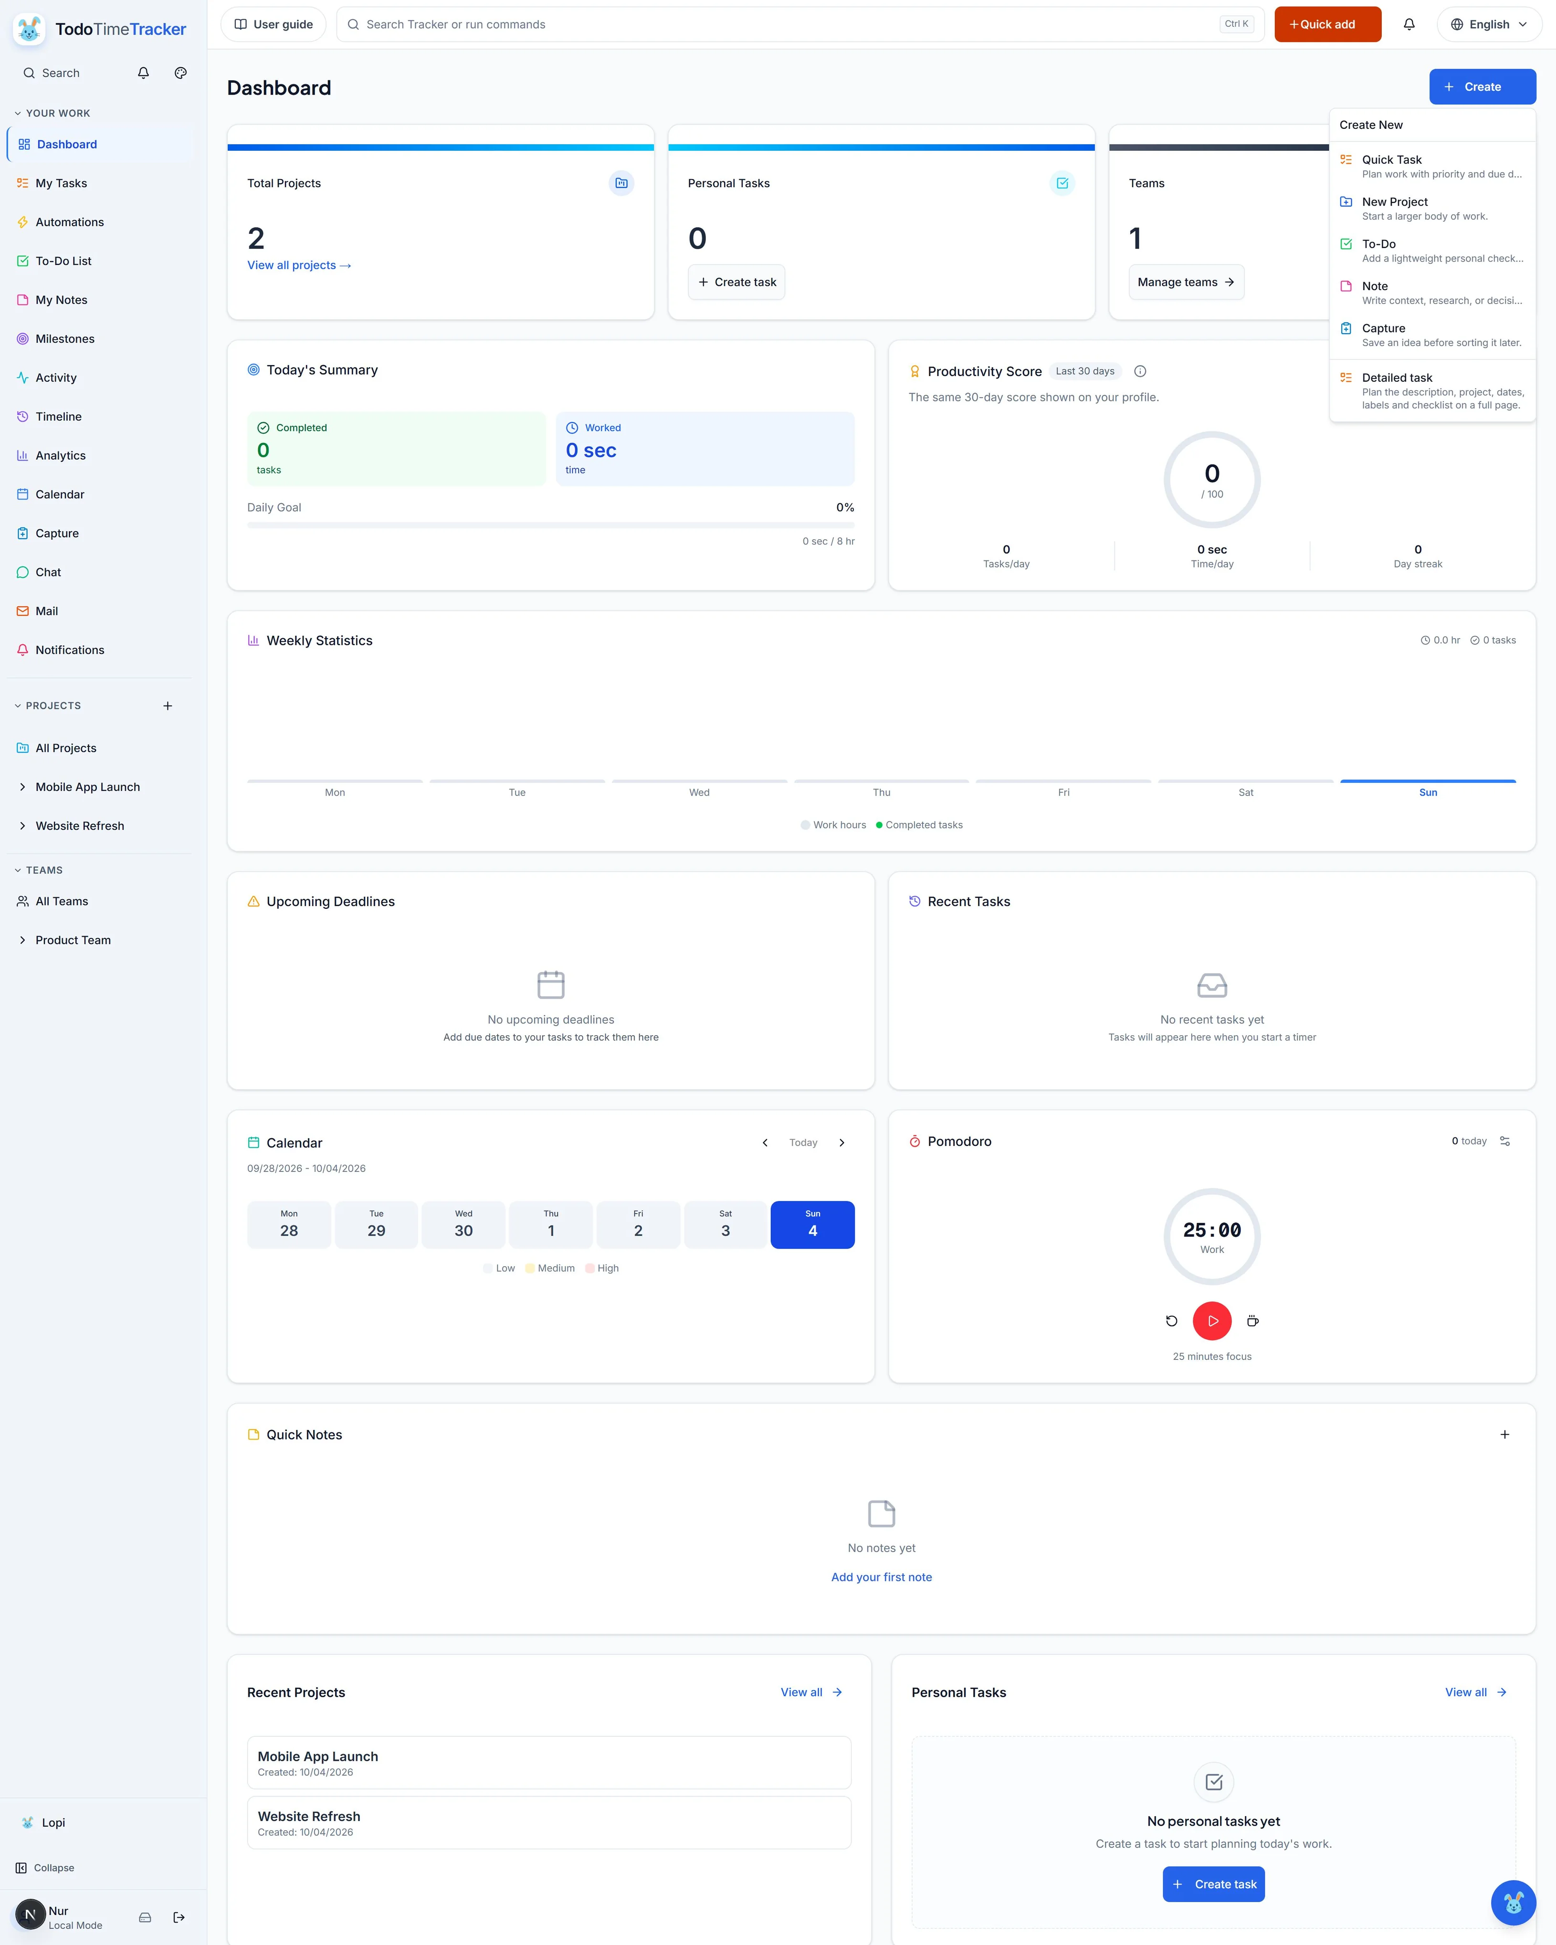Click the View all projects link

(x=299, y=265)
